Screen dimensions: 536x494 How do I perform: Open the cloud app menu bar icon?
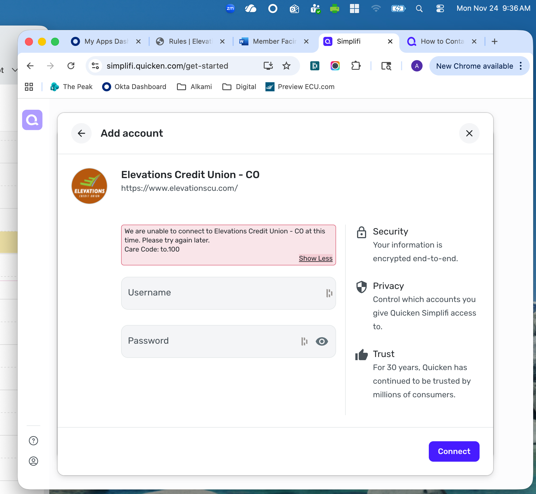click(x=251, y=9)
